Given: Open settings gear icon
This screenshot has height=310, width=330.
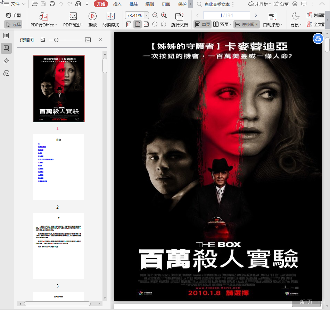Looking at the screenshot, I should tap(295, 4).
